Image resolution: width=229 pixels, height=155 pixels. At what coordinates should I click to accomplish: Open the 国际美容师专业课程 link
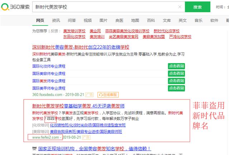click(49, 74)
